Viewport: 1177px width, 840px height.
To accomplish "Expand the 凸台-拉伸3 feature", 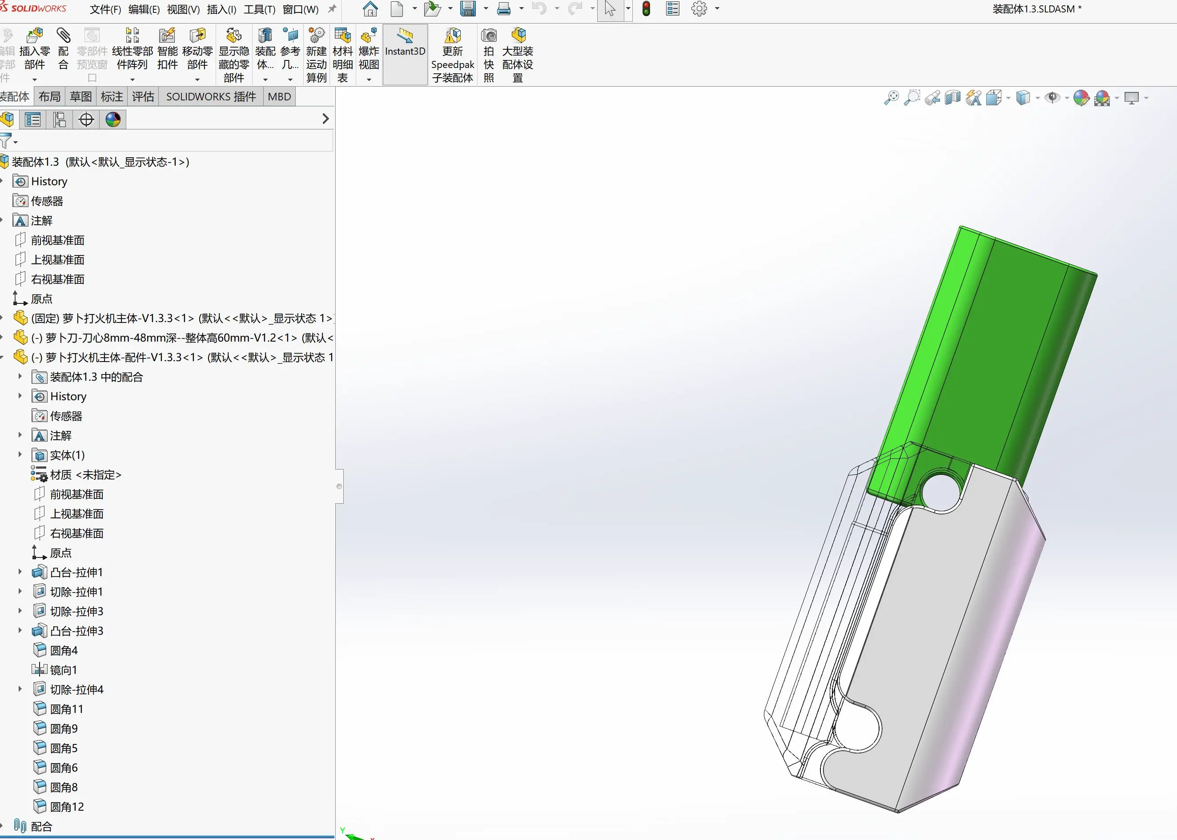I will point(20,630).
